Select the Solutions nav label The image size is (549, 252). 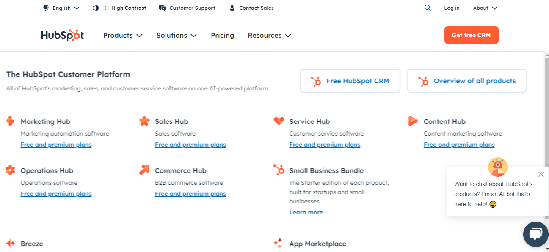tap(171, 36)
